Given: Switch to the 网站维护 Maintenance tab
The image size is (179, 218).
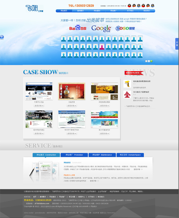Looking at the screenshot, I should (x=102, y=155).
